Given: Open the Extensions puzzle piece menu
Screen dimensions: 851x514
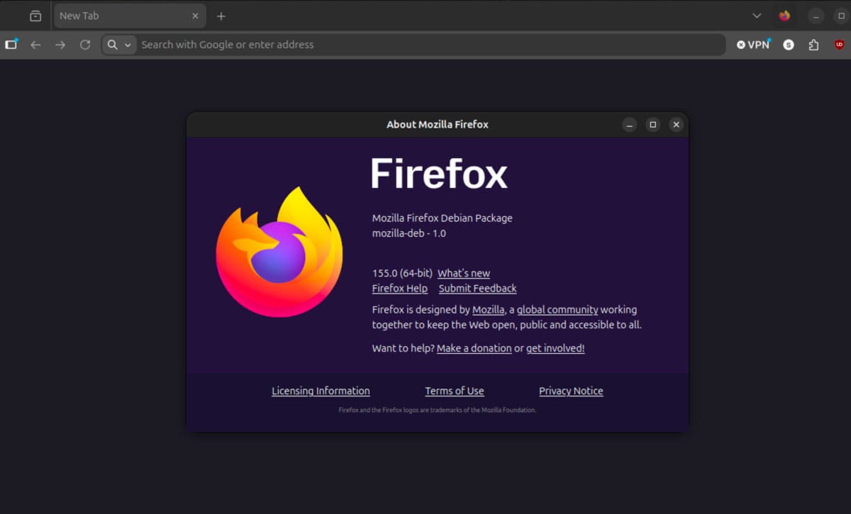Looking at the screenshot, I should (x=813, y=45).
